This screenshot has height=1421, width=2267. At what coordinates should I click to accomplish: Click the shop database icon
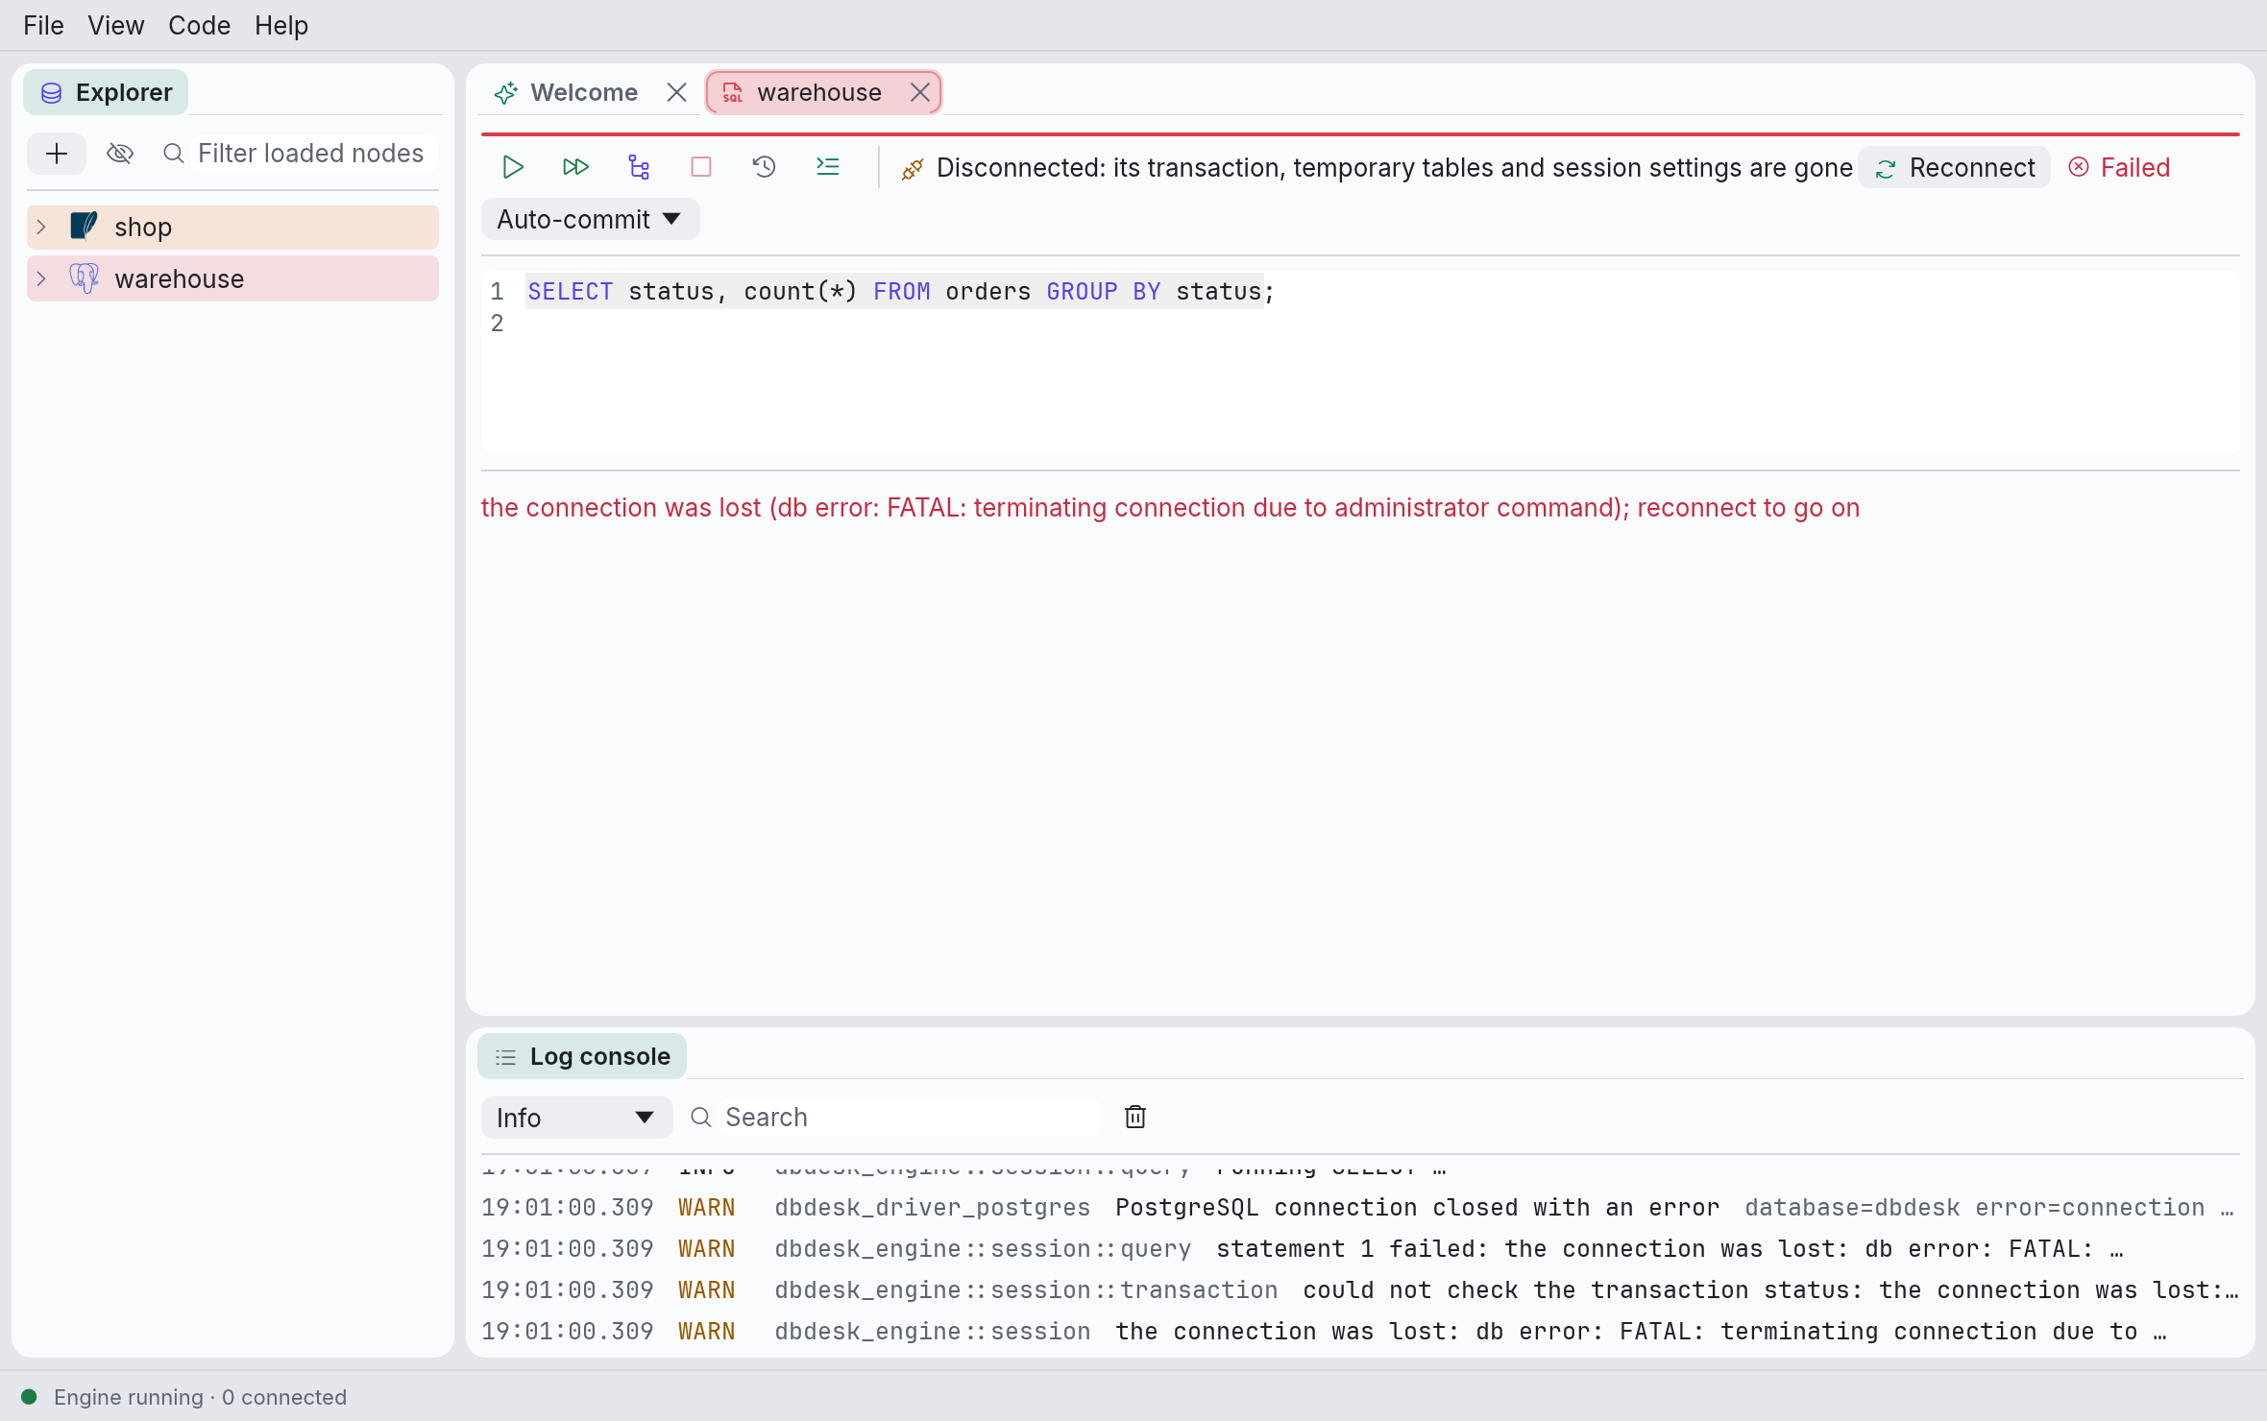(85, 227)
